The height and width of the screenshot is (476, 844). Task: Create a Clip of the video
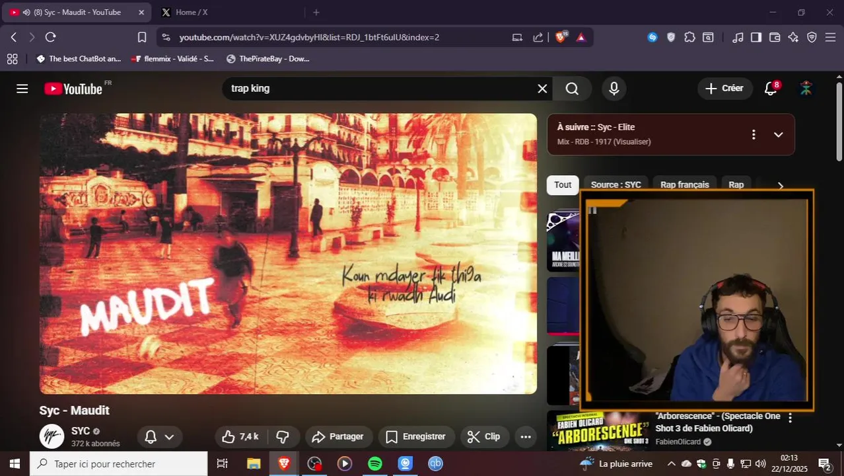484,437
